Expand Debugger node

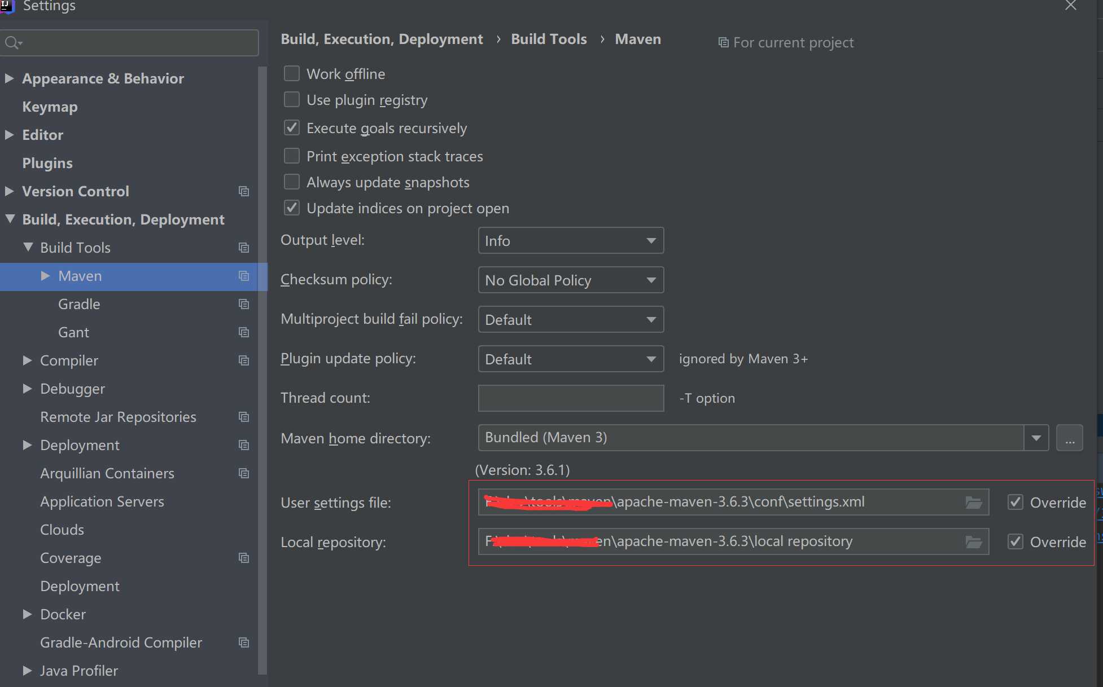pos(27,389)
